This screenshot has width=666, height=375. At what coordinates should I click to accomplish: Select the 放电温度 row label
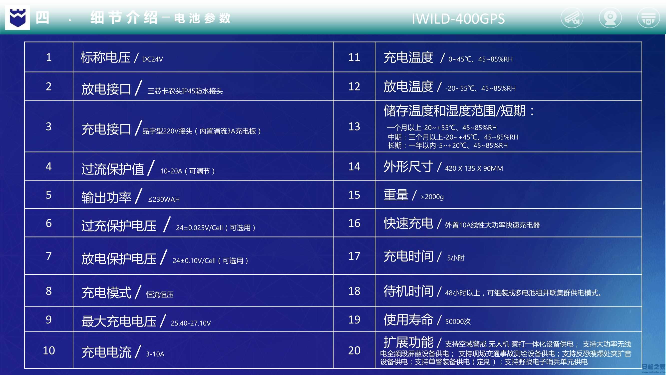(408, 86)
